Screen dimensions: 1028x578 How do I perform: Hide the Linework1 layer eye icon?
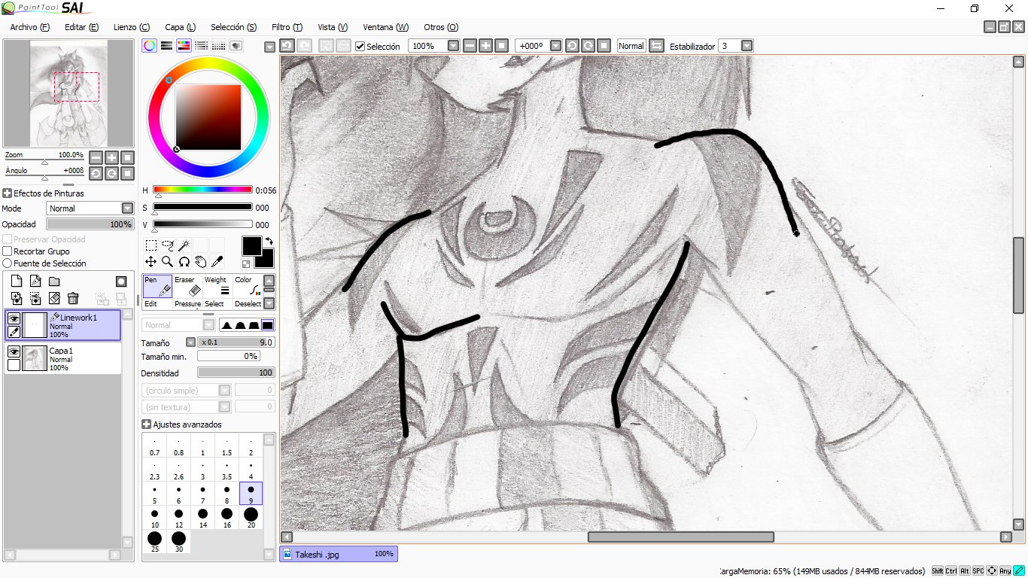[14, 319]
